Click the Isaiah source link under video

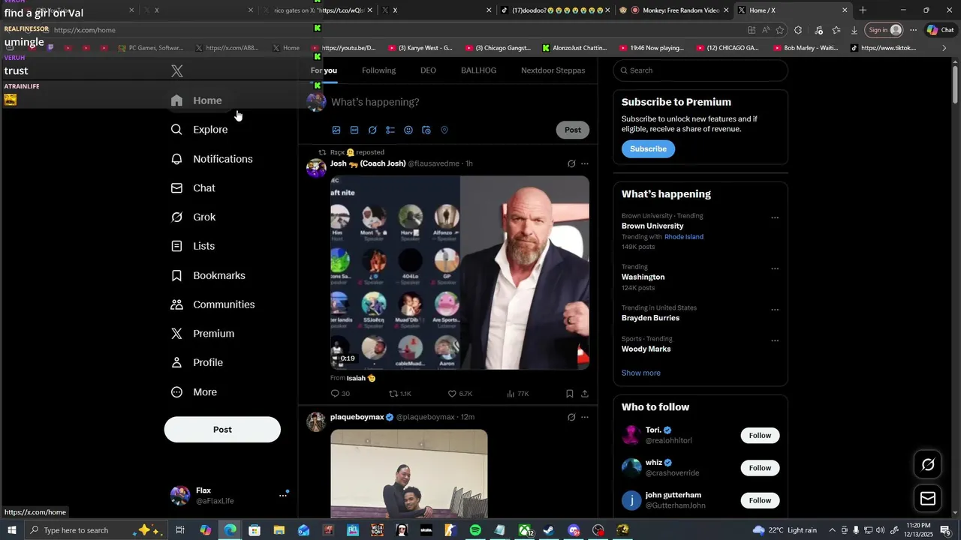coord(361,378)
